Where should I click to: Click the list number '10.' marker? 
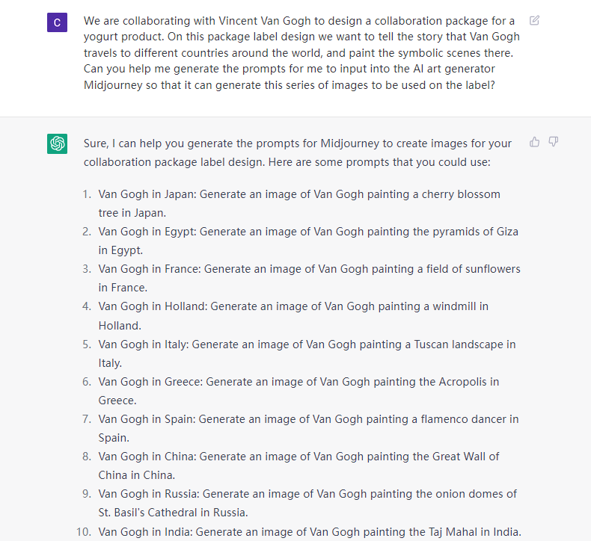(x=84, y=531)
